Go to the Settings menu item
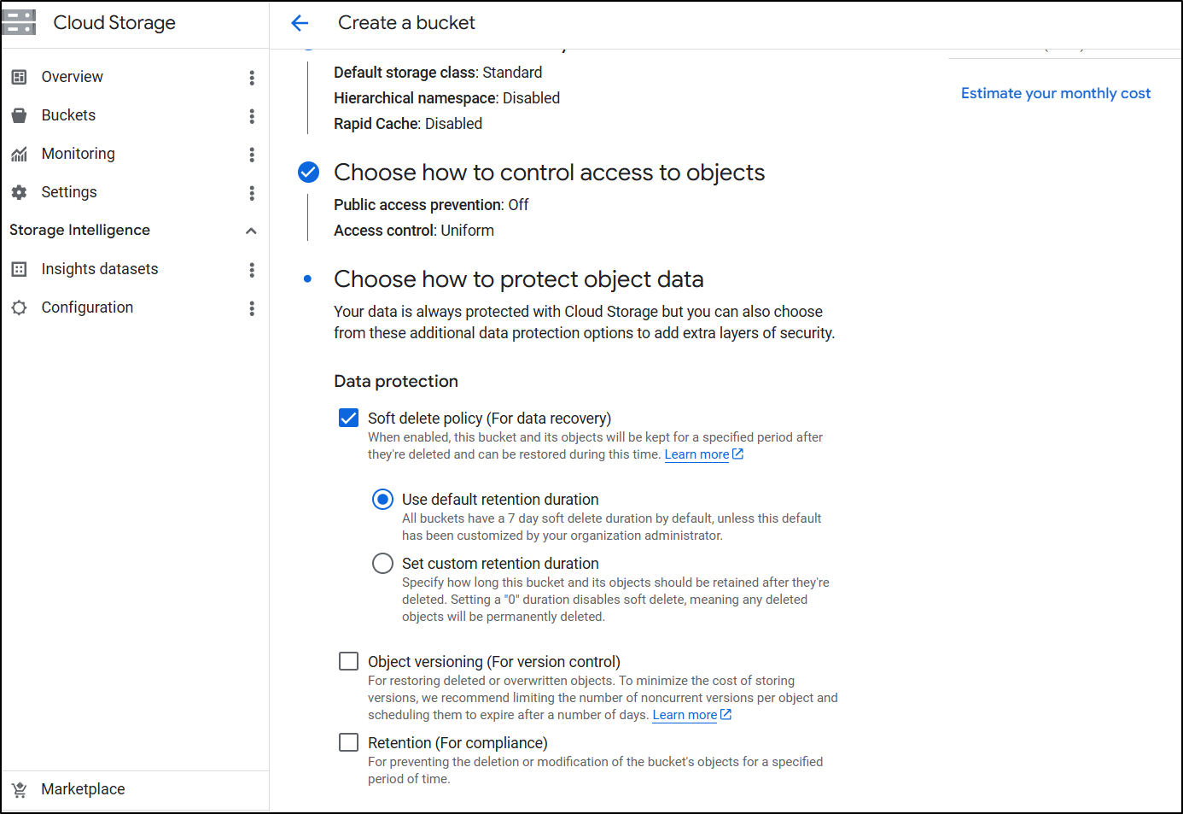 69,192
